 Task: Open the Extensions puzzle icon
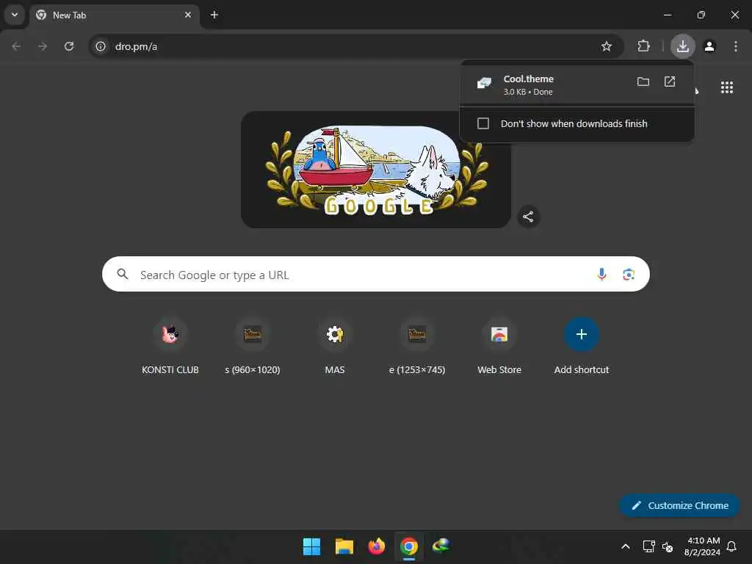point(643,46)
